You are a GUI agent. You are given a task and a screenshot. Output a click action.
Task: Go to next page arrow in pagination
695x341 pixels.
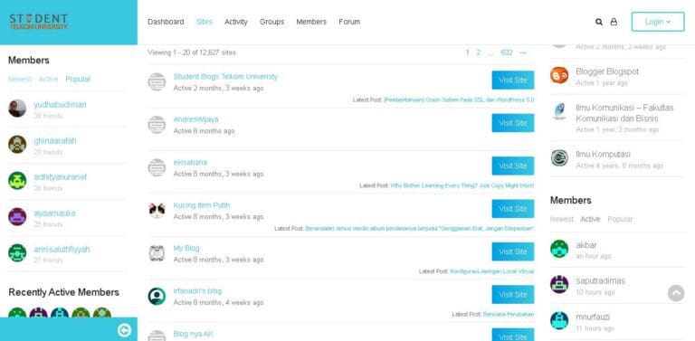click(523, 52)
